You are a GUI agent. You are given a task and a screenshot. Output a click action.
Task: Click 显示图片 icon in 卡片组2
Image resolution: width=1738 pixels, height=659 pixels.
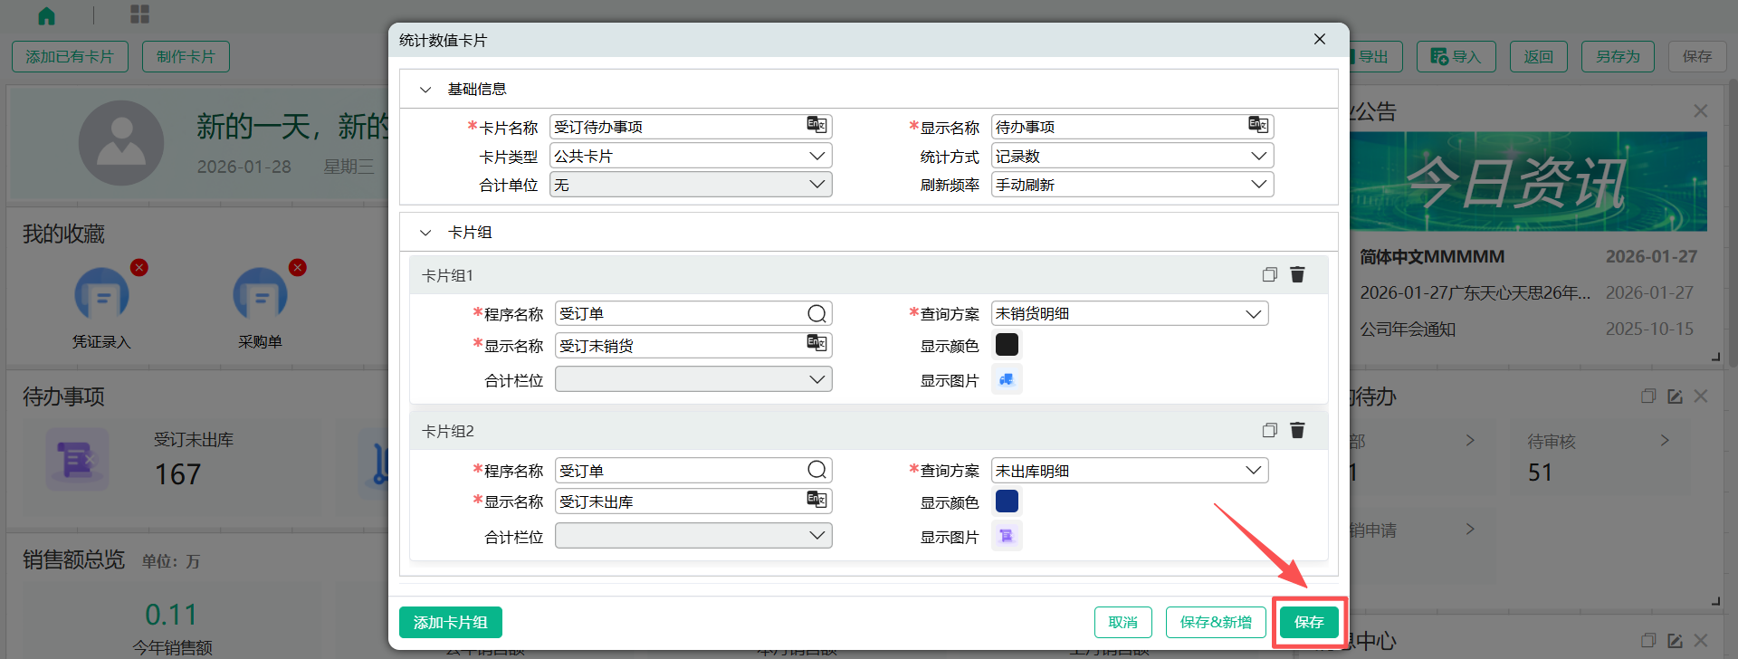tap(1007, 536)
